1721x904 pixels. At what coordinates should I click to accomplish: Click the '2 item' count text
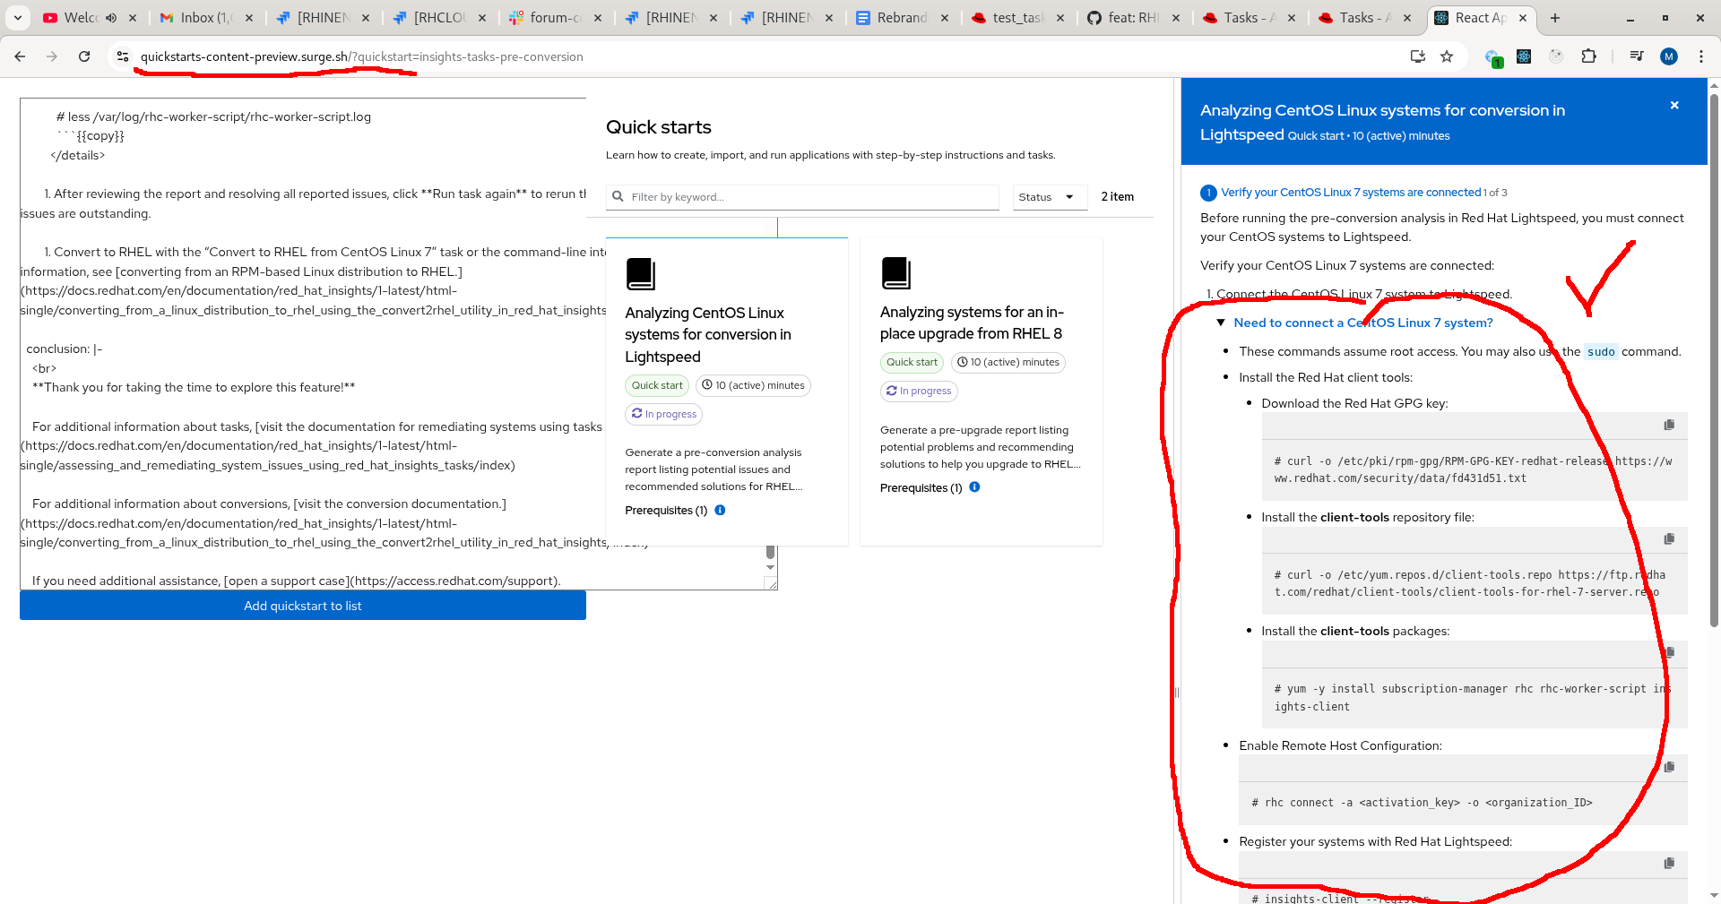tap(1117, 197)
